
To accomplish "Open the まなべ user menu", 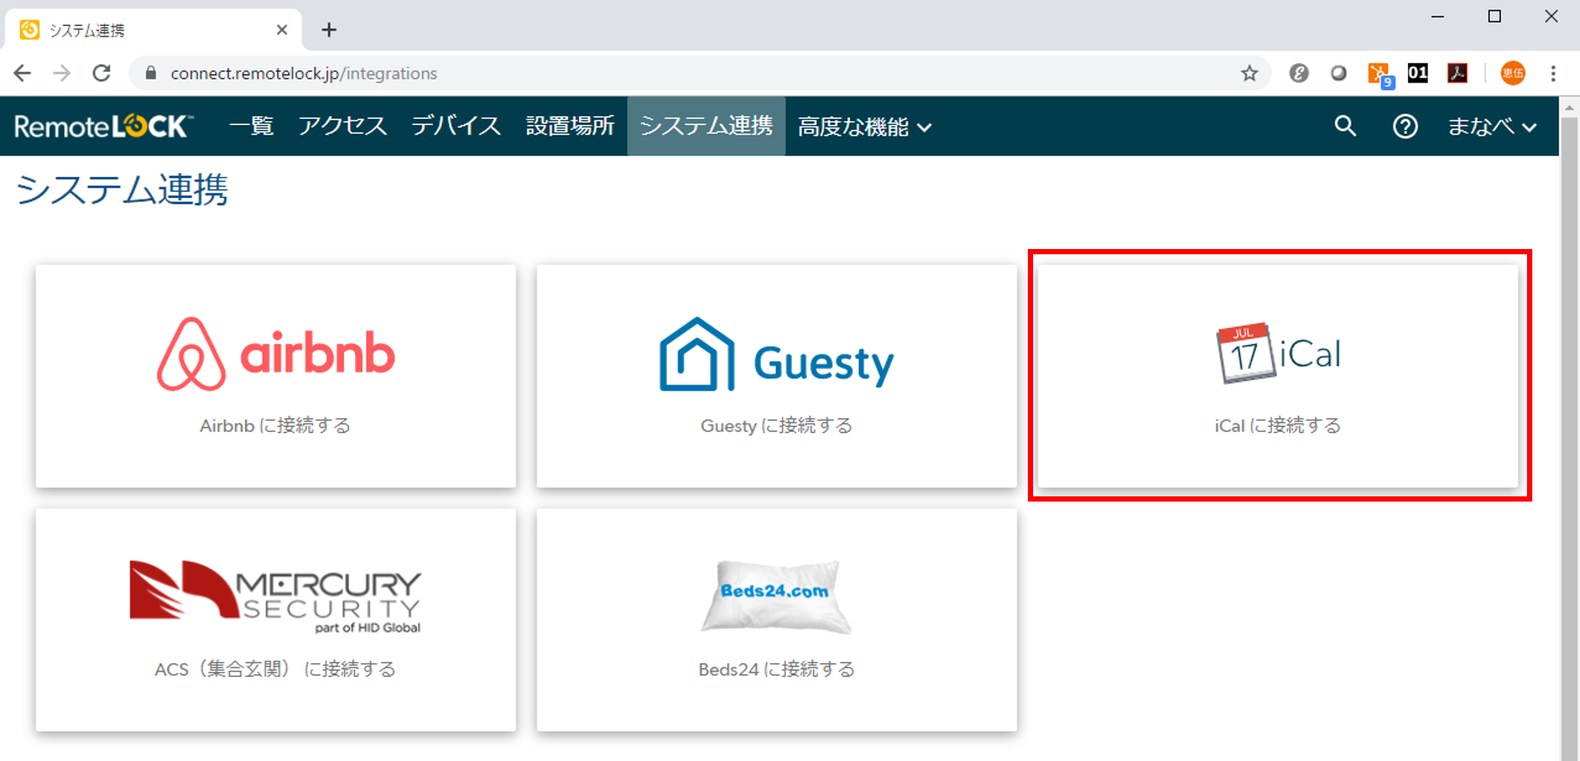I will pyautogui.click(x=1492, y=127).
